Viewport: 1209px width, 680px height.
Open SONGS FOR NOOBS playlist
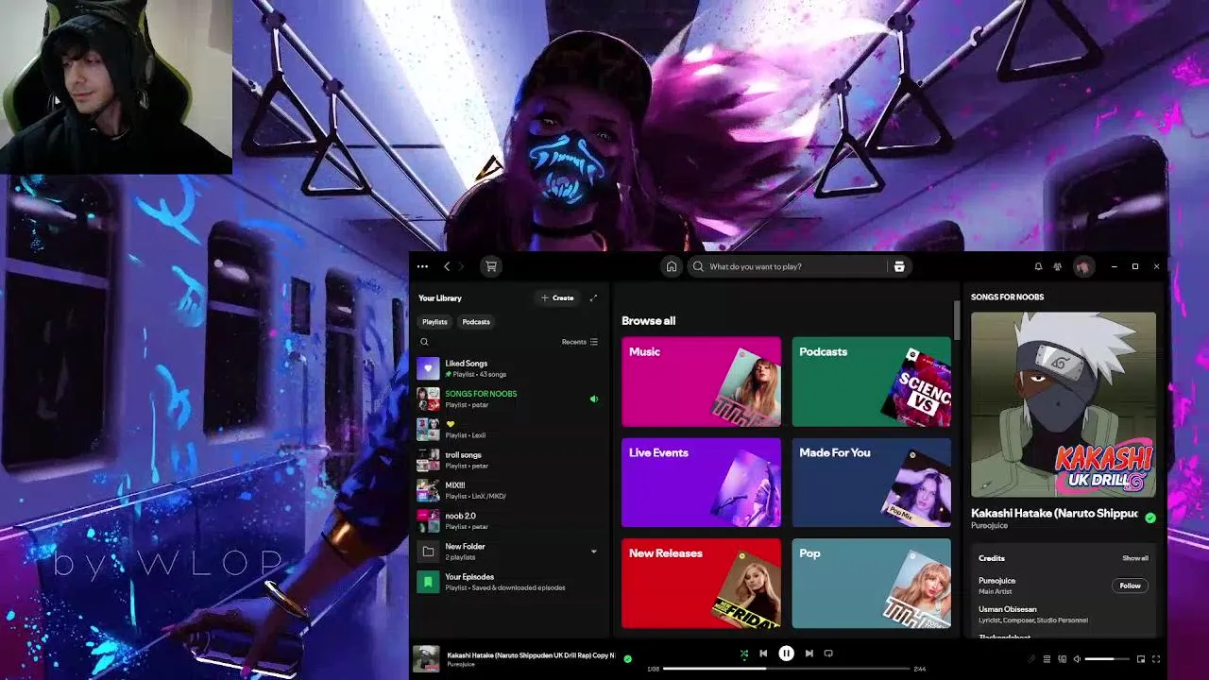(508, 399)
